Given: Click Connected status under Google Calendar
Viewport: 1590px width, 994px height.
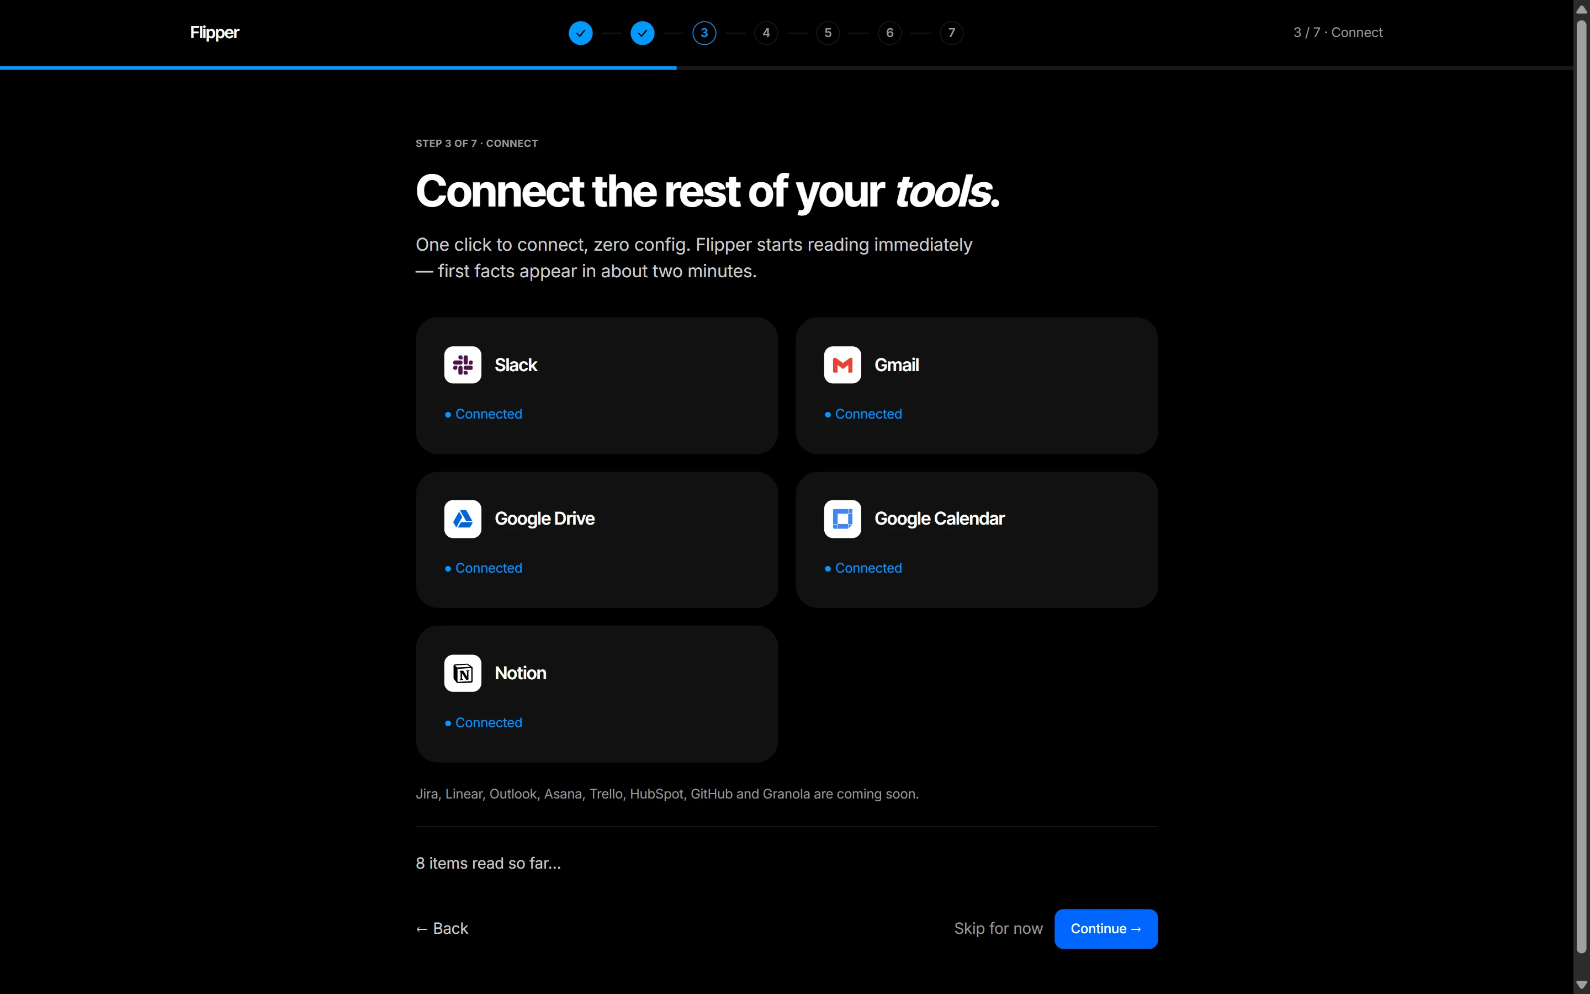Looking at the screenshot, I should click(x=863, y=568).
